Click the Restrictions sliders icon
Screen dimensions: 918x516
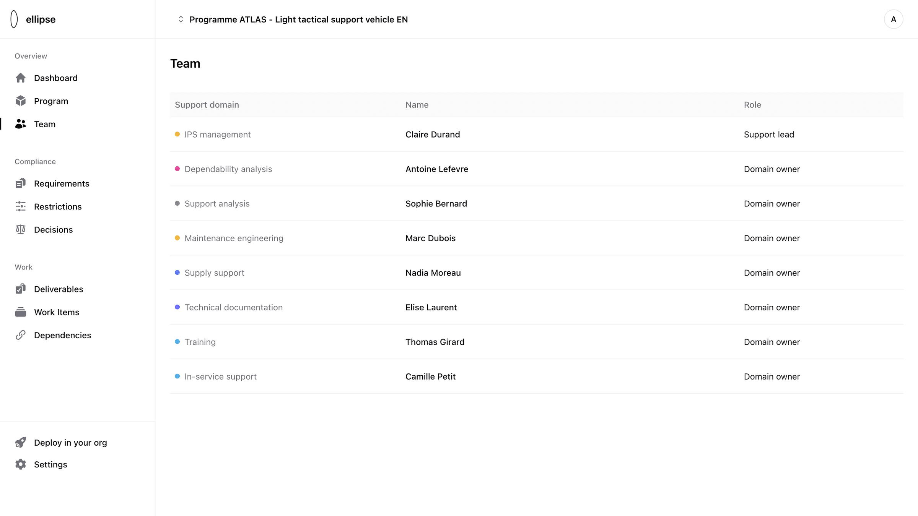pos(21,206)
